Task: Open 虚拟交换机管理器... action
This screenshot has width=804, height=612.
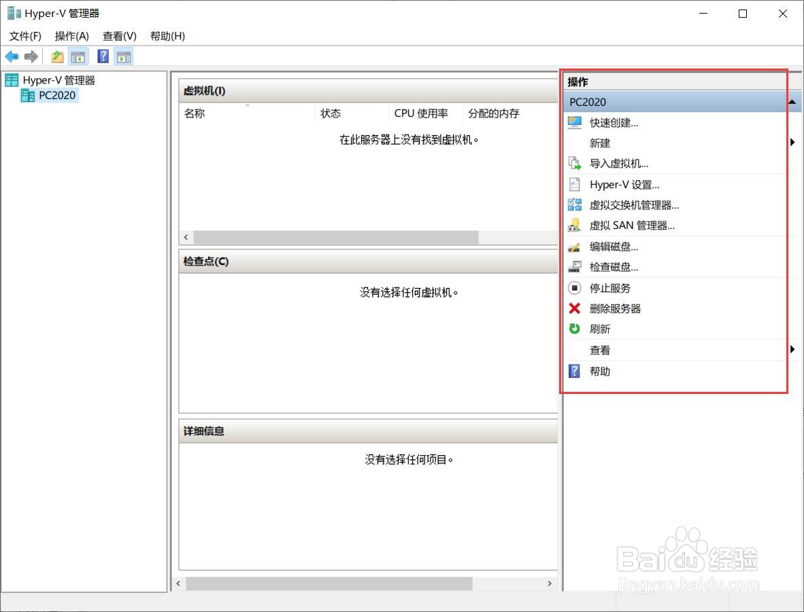Action: coord(634,205)
